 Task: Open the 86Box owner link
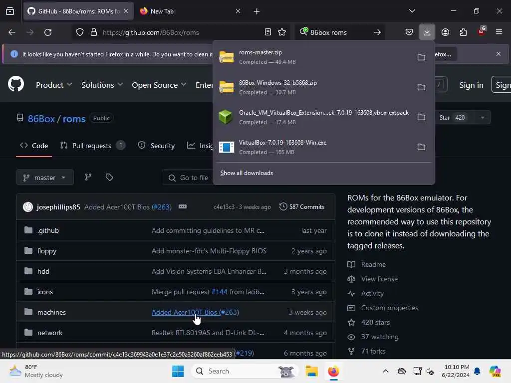41,119
